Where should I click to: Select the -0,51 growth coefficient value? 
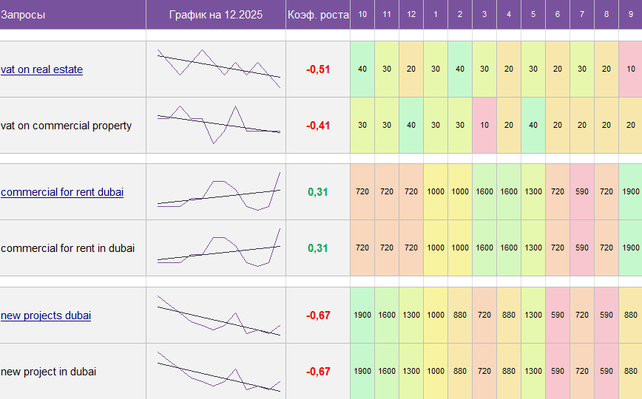pyautogui.click(x=318, y=69)
